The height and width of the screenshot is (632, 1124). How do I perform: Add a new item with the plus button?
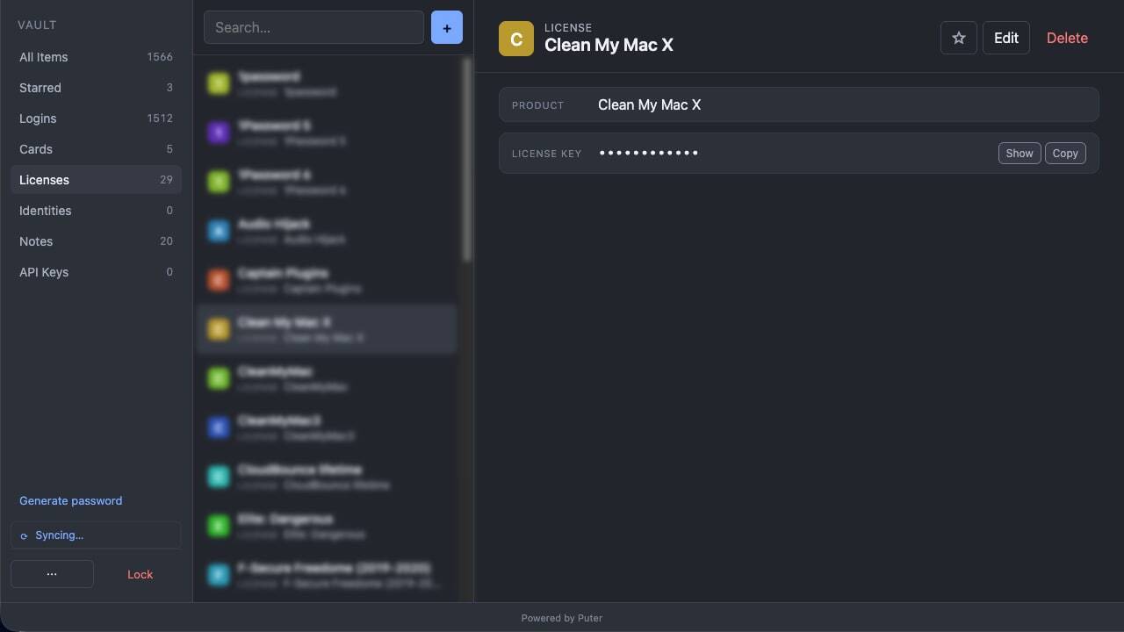click(446, 28)
